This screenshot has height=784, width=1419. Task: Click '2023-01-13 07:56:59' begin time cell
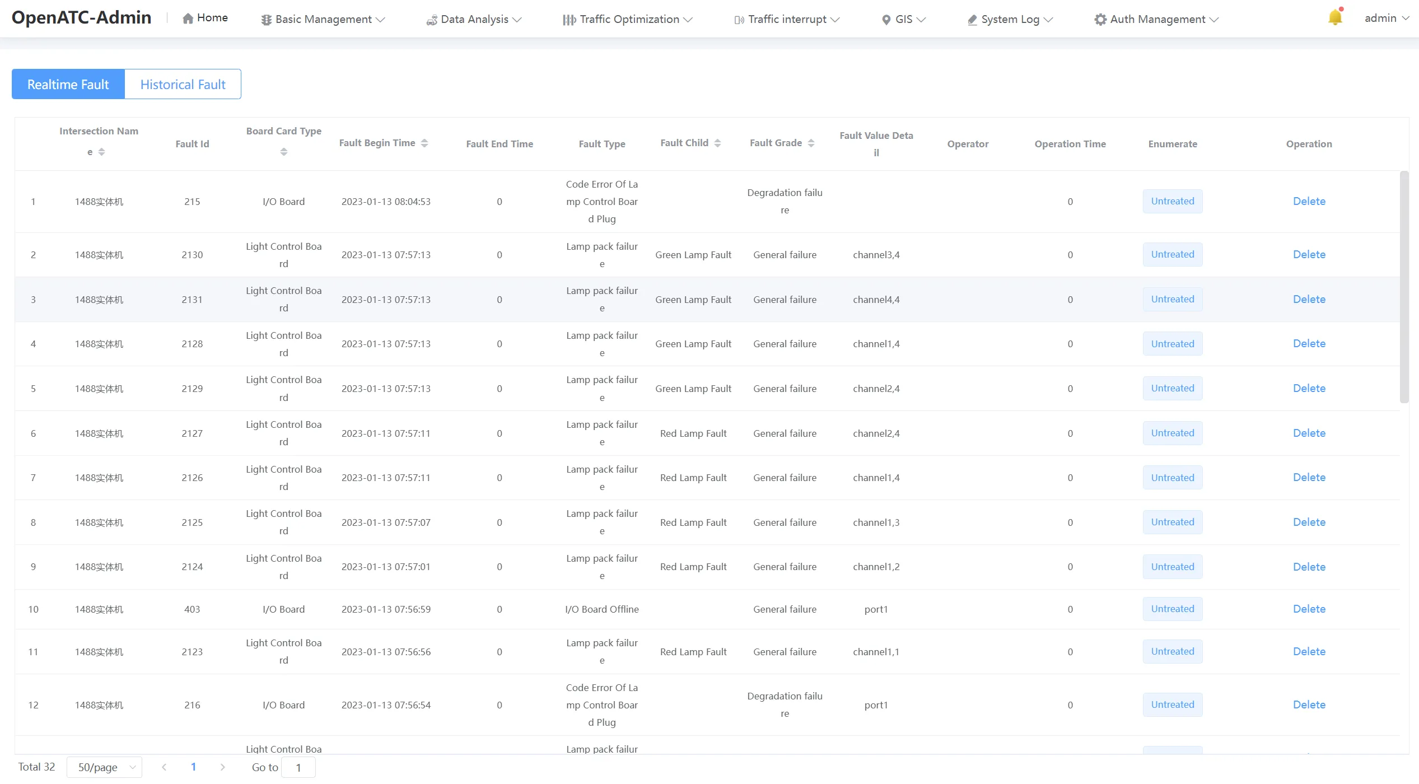386,609
